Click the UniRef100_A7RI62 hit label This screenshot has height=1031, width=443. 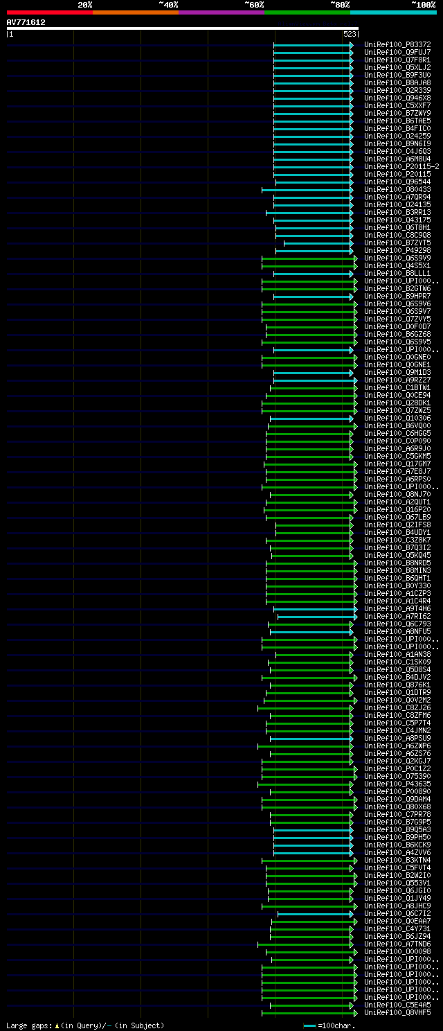[397, 616]
